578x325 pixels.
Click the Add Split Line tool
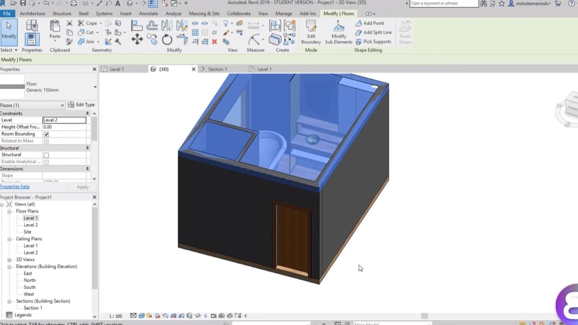pyautogui.click(x=373, y=32)
